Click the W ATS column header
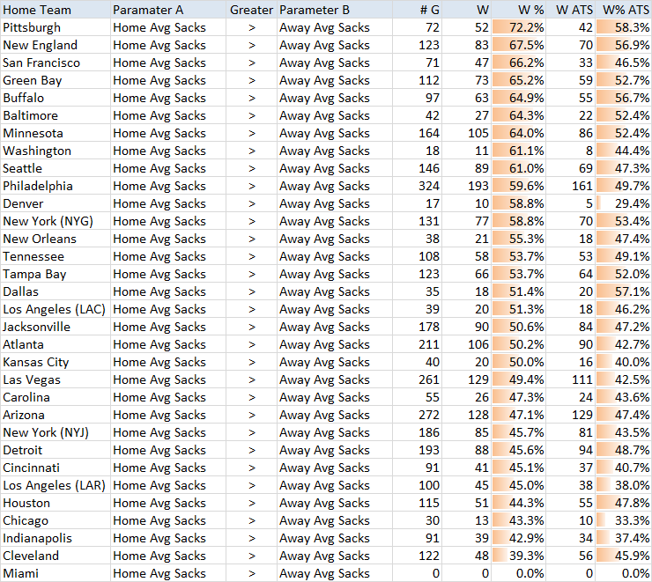This screenshot has width=652, height=582. [571, 10]
